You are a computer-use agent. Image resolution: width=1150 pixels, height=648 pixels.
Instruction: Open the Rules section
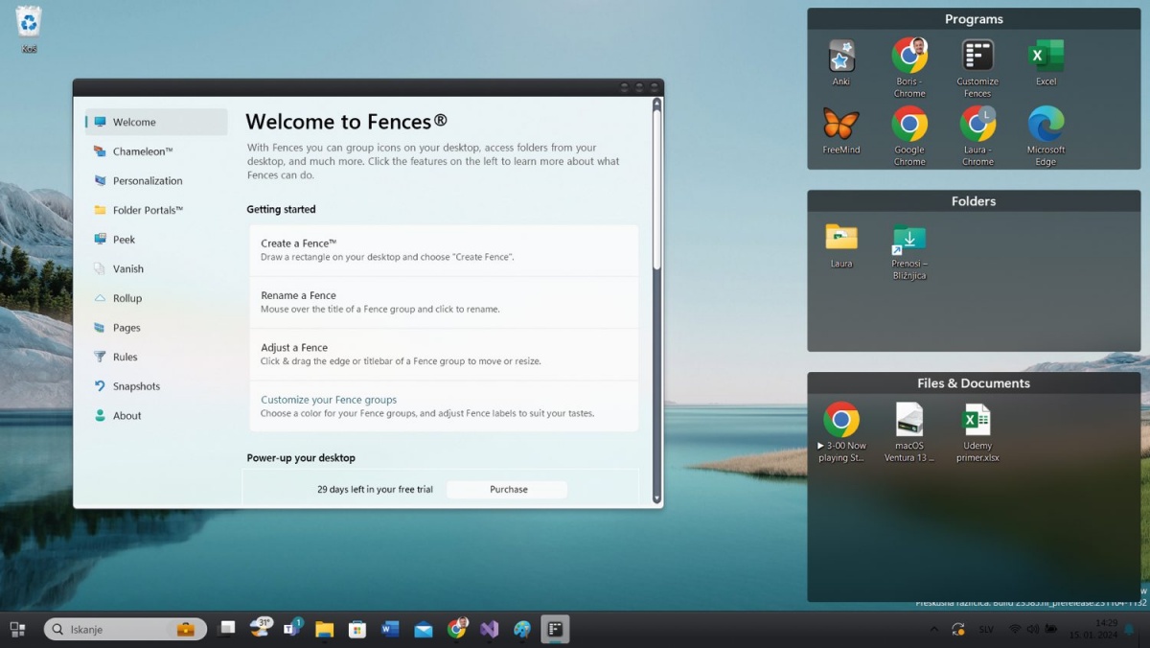[156, 357]
